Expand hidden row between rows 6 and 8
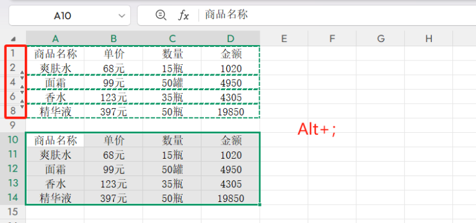Screen dimensions: 476x223 [22, 104]
